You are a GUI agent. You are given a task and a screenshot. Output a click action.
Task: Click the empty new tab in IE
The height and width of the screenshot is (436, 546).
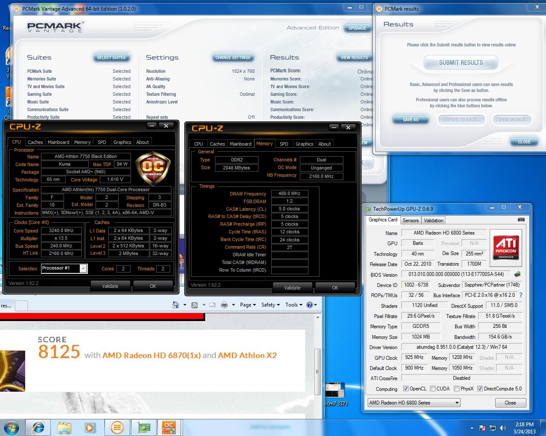[x=21, y=306]
